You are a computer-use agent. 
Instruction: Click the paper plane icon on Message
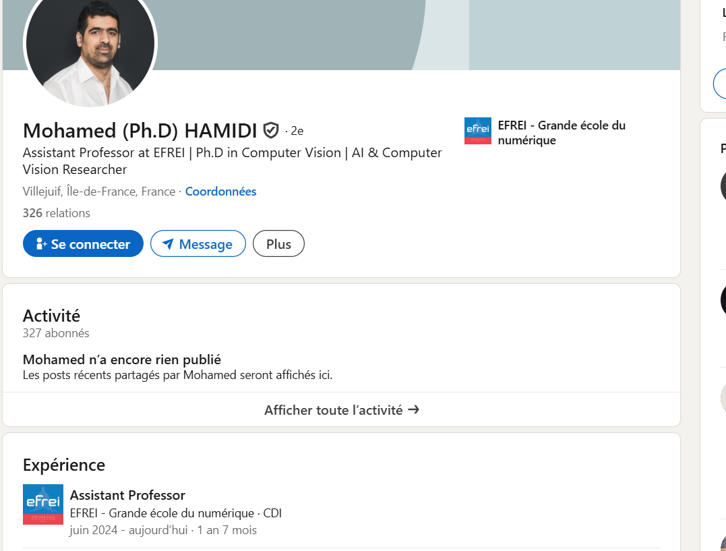click(x=168, y=244)
